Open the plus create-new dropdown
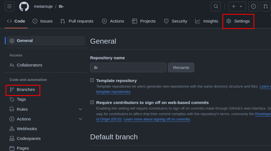The image size is (271, 151). 237,6
